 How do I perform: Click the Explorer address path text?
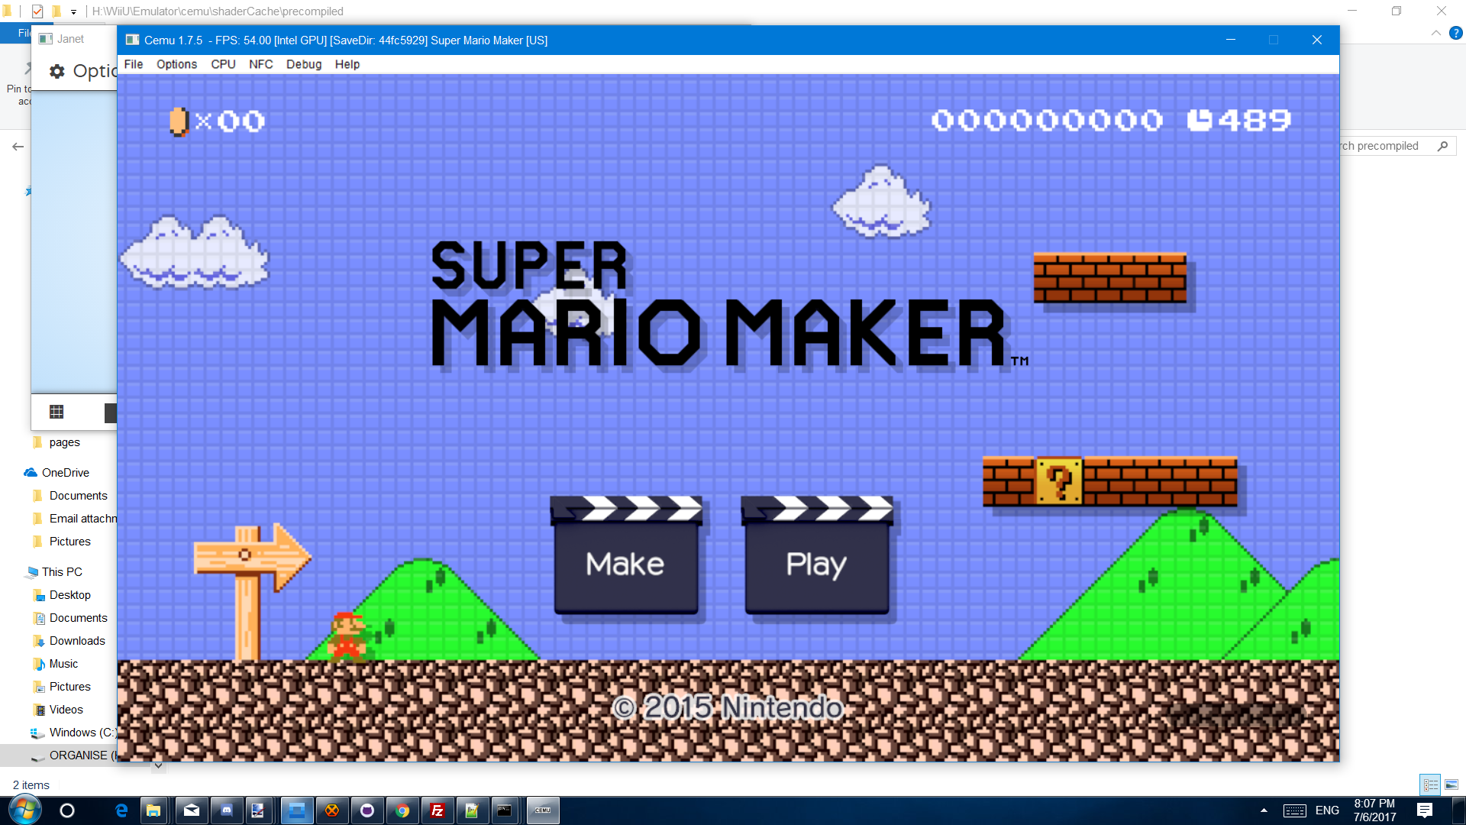[218, 11]
